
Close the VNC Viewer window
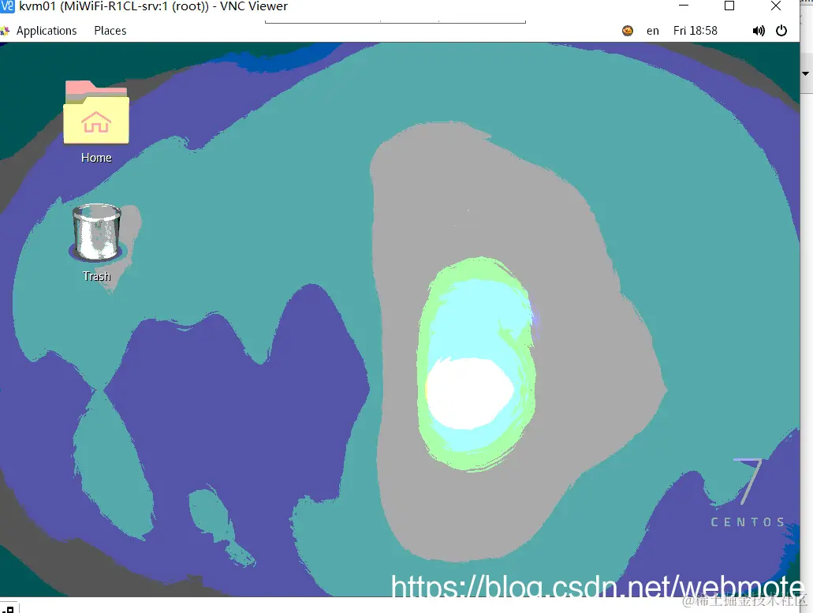click(776, 6)
